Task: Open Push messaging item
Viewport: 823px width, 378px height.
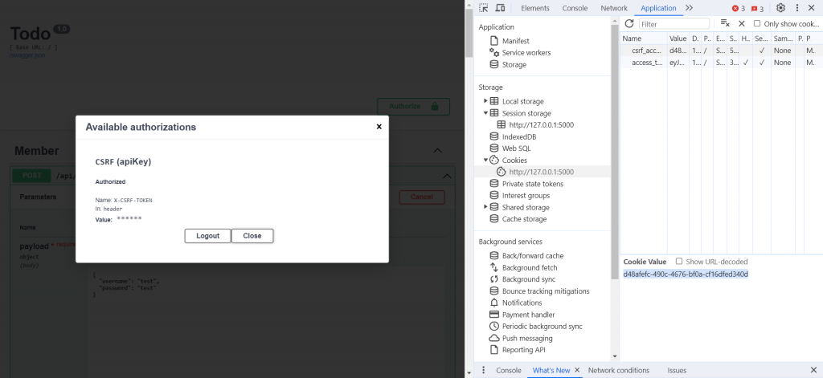Action: pyautogui.click(x=527, y=338)
